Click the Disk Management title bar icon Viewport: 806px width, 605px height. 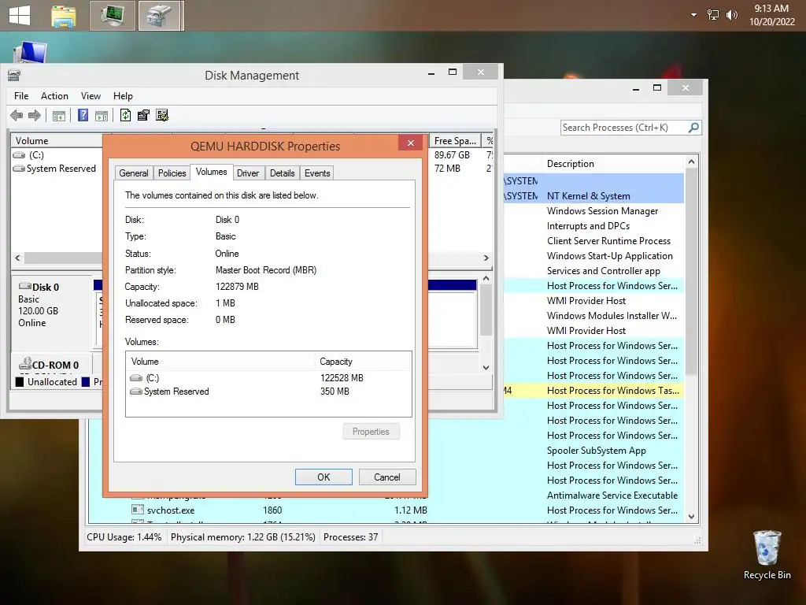[14, 76]
